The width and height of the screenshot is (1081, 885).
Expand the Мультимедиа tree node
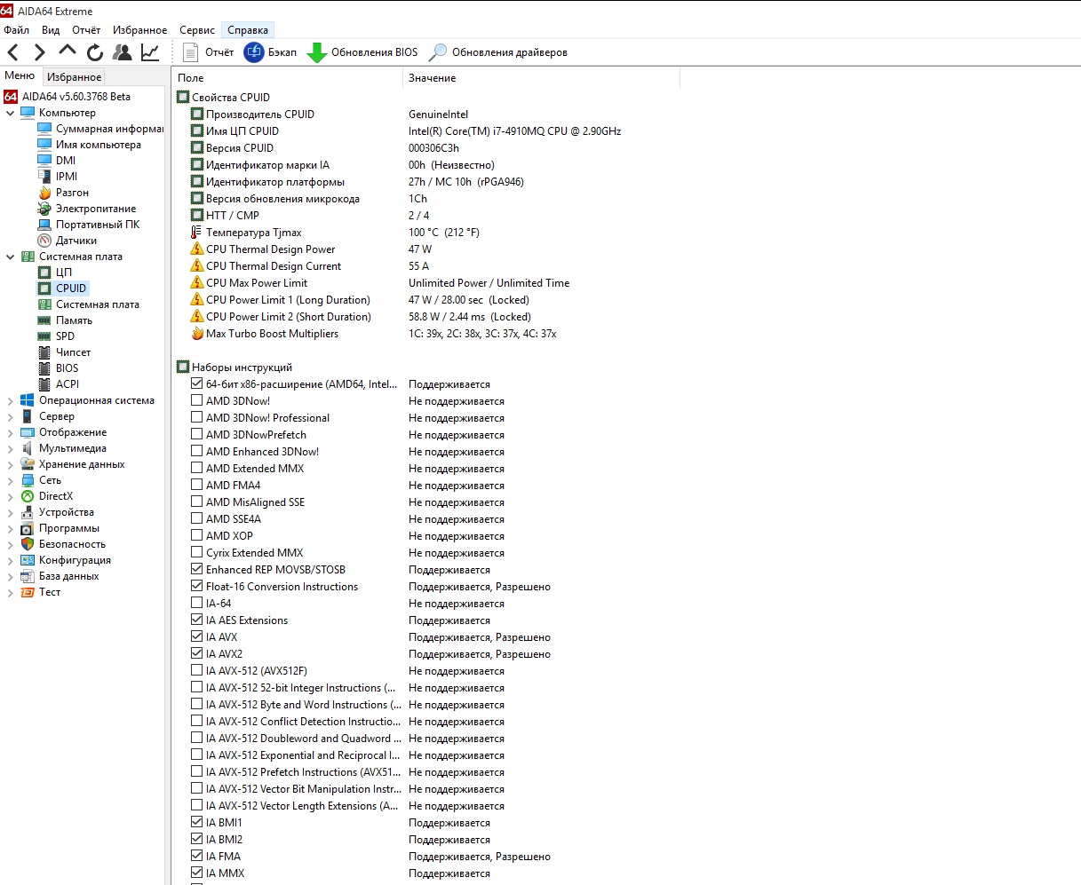(x=10, y=448)
